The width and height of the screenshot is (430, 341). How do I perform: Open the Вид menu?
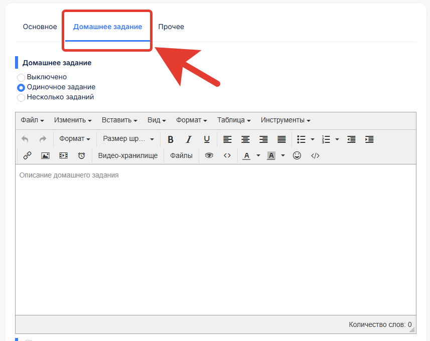[x=157, y=120]
